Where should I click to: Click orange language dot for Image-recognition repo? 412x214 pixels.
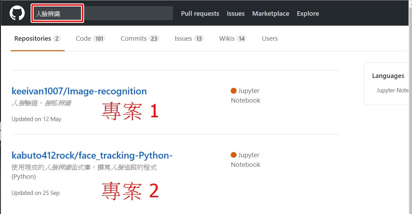(x=234, y=91)
